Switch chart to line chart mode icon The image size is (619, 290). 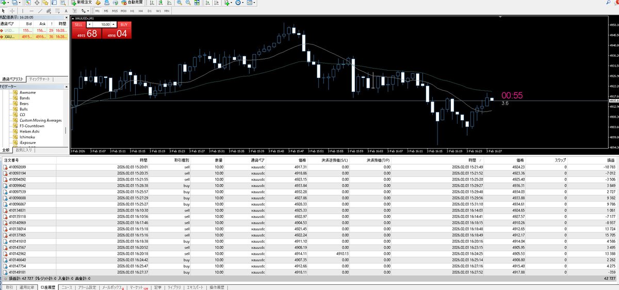click(169, 3)
